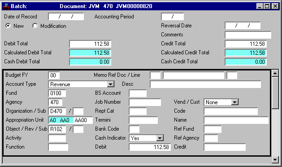Click the Job Number field
The width and height of the screenshot is (282, 167).
click(x=145, y=102)
